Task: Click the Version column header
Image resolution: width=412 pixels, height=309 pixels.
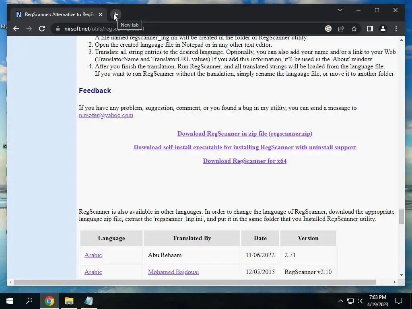Action: click(308, 238)
